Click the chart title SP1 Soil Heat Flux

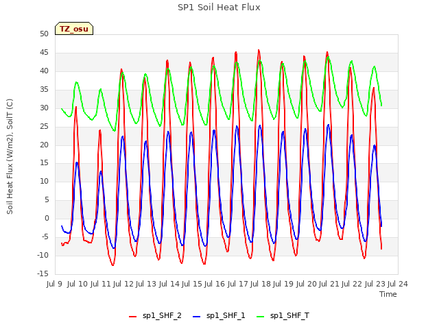tap(219, 8)
